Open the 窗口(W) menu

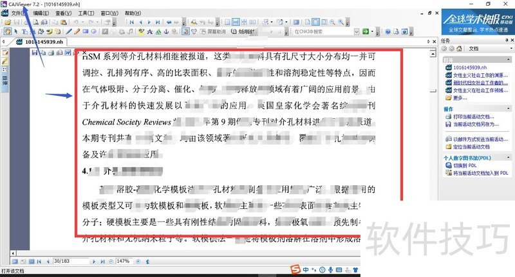109,13
